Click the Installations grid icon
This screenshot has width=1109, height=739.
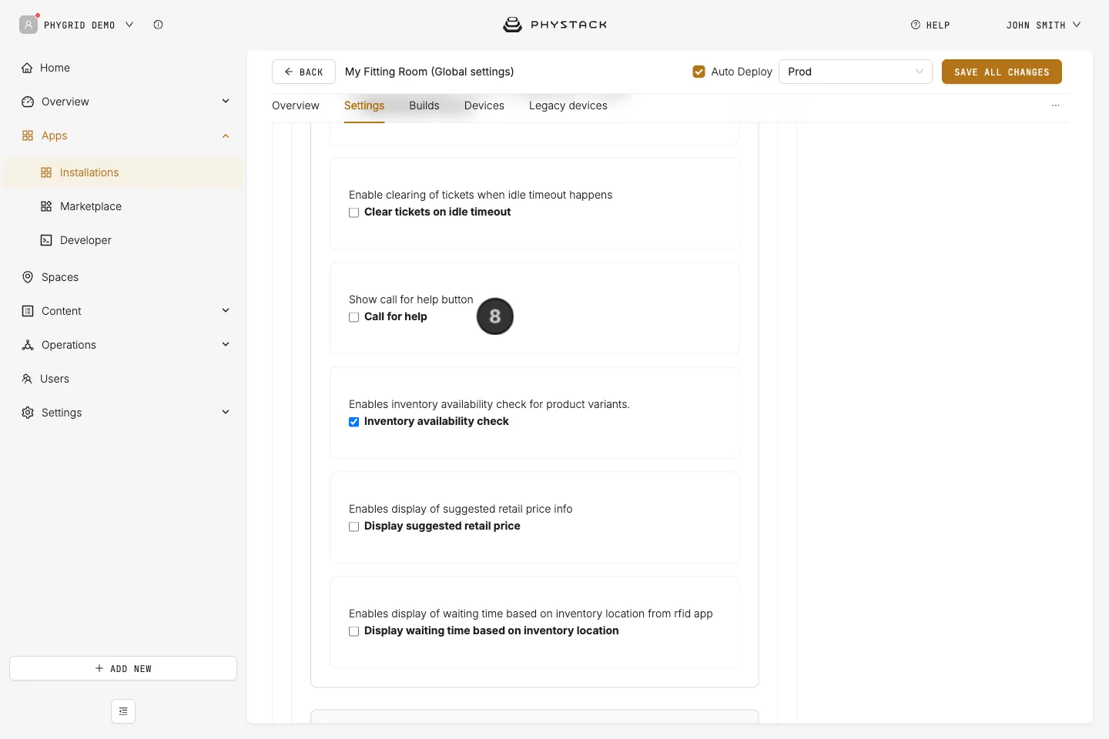[46, 172]
